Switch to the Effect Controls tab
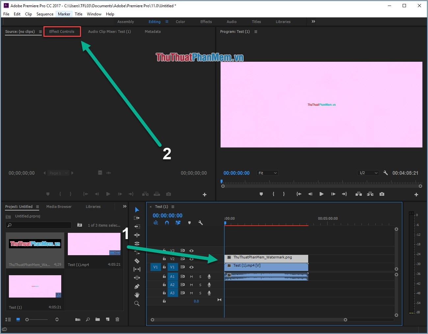 click(62, 32)
